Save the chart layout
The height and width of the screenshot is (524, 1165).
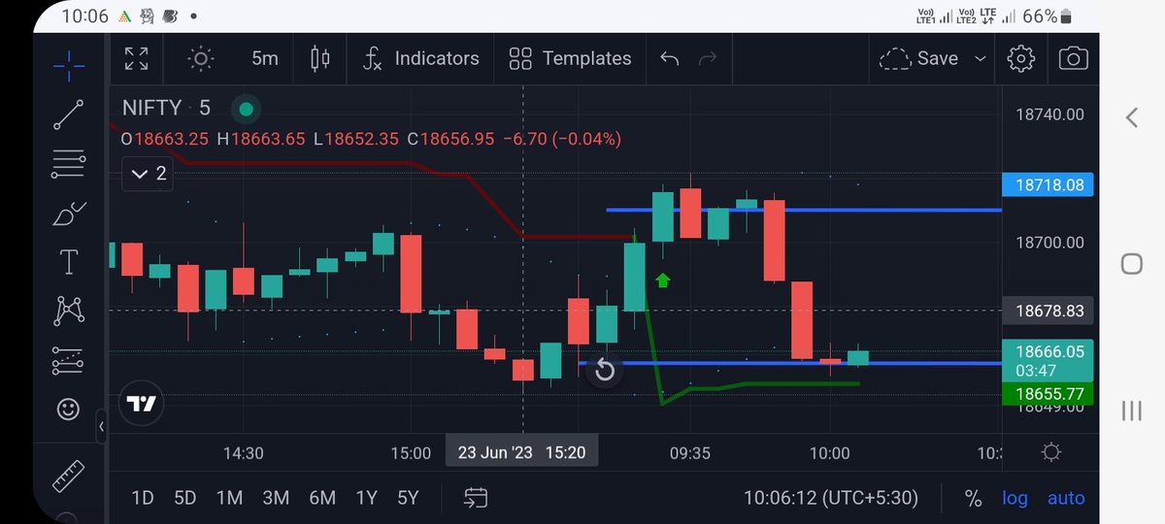[x=918, y=58]
